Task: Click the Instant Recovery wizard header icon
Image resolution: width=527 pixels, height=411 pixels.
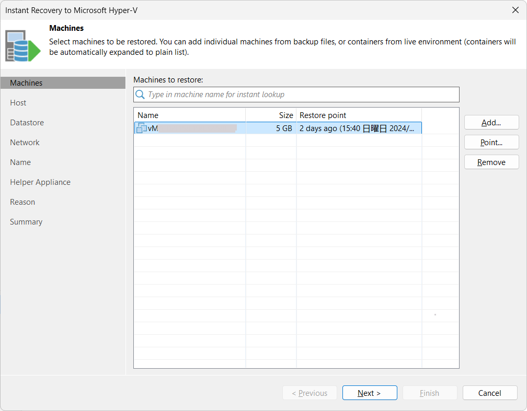Action: [22, 46]
